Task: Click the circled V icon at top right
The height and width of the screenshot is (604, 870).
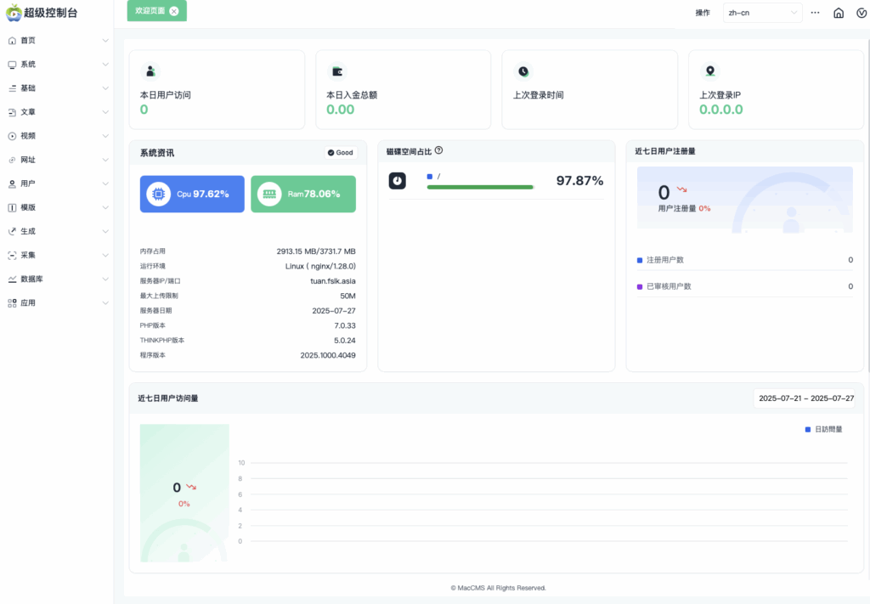Action: pos(862,13)
